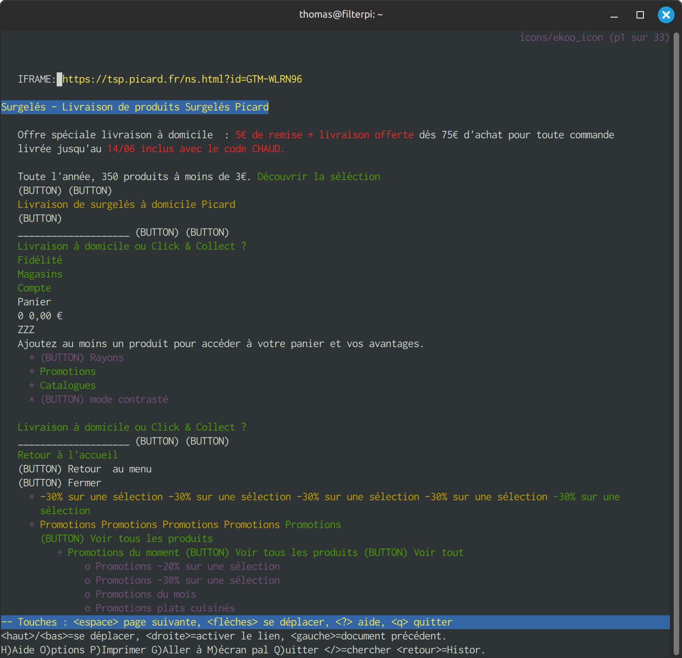Activate the '(BUTTON) Retour au menu' entry
This screenshot has width=682, height=658.
[85, 469]
